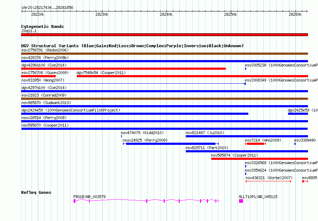This screenshot has width=318, height=221.
Task: Click the blue bar under nsv821487
Action: click(247, 136)
